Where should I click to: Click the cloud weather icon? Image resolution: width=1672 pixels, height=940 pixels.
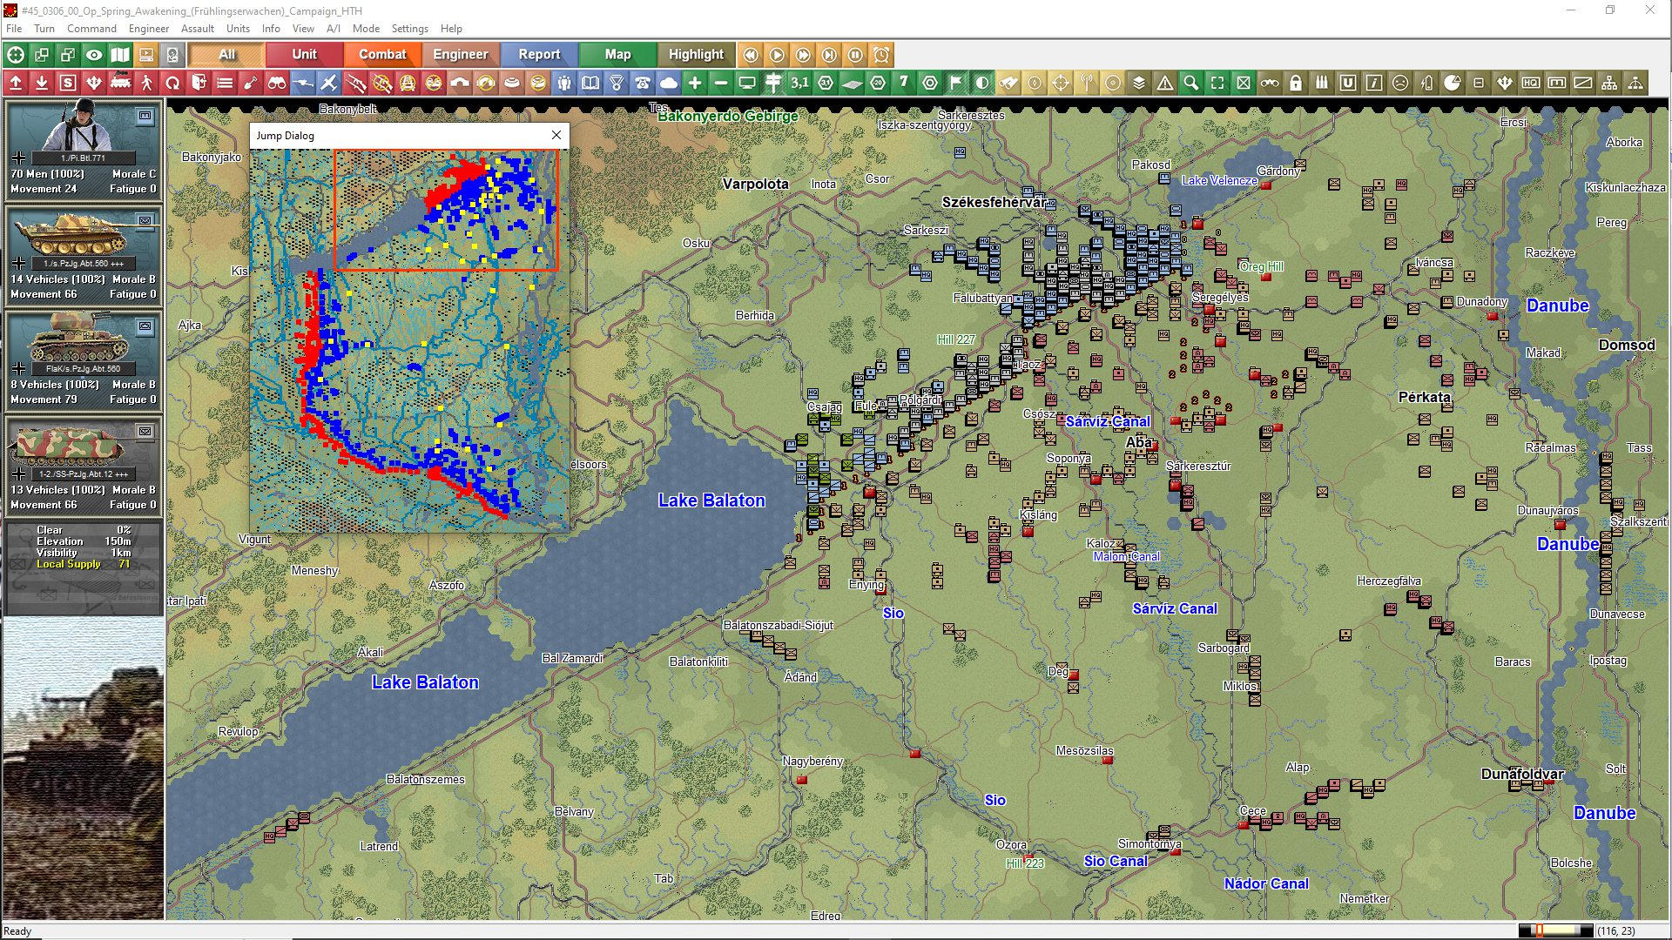click(x=669, y=84)
